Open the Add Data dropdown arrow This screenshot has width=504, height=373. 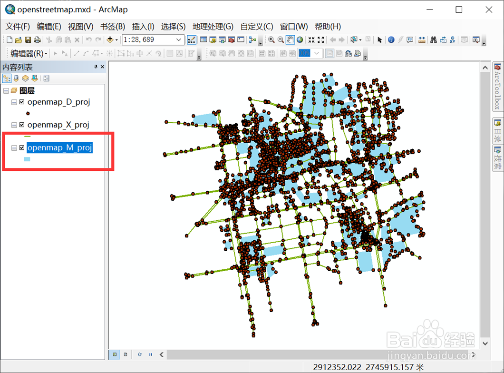pos(116,39)
